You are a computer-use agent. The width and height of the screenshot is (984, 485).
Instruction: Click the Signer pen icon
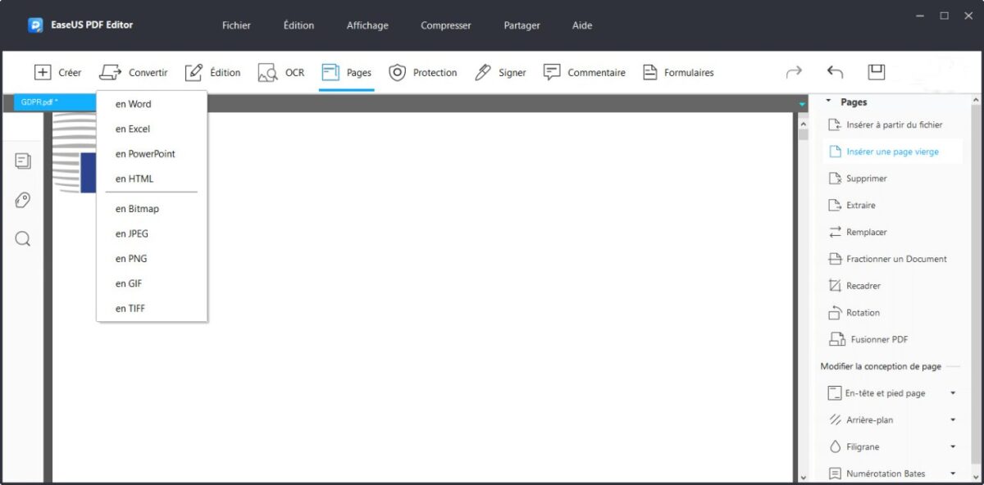[x=483, y=72]
